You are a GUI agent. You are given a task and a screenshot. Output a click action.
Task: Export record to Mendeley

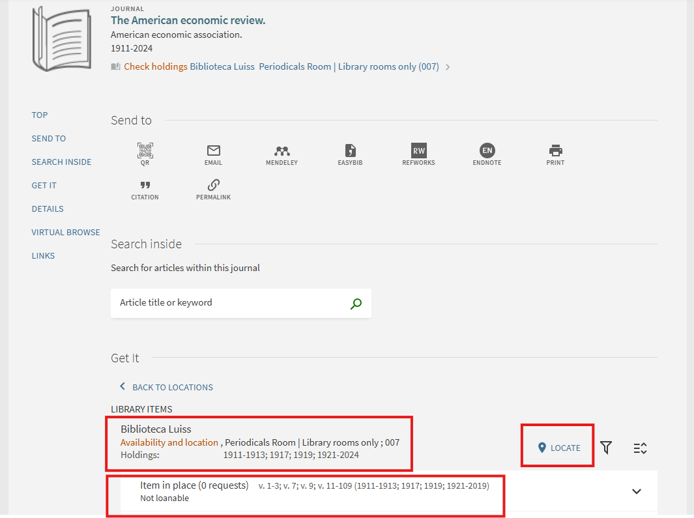(282, 151)
